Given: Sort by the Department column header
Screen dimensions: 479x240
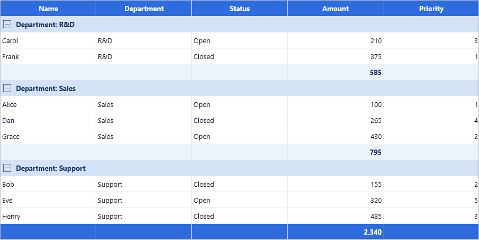Looking at the screenshot, I should (144, 9).
